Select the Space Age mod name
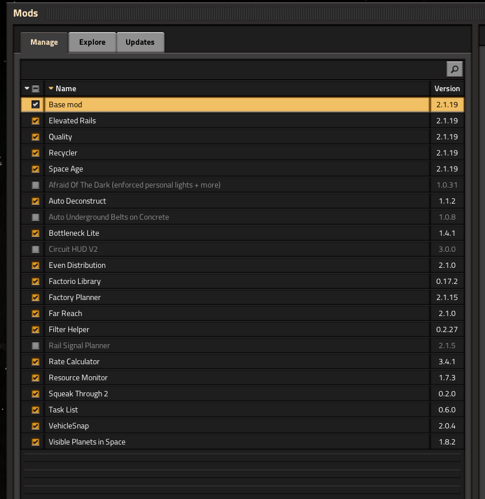The height and width of the screenshot is (499, 485). coord(66,169)
